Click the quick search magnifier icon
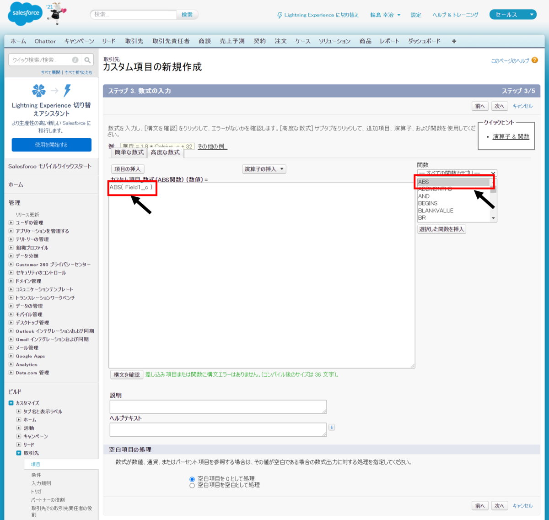 click(87, 60)
